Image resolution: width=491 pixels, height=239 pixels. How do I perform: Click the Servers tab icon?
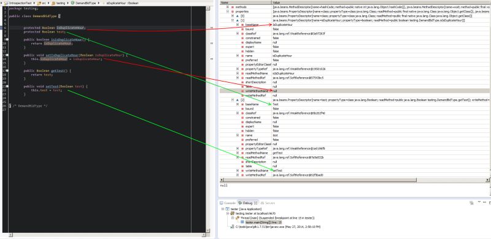263,203
